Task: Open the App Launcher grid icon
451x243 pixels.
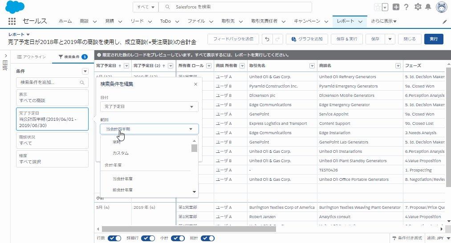Action: coord(12,21)
